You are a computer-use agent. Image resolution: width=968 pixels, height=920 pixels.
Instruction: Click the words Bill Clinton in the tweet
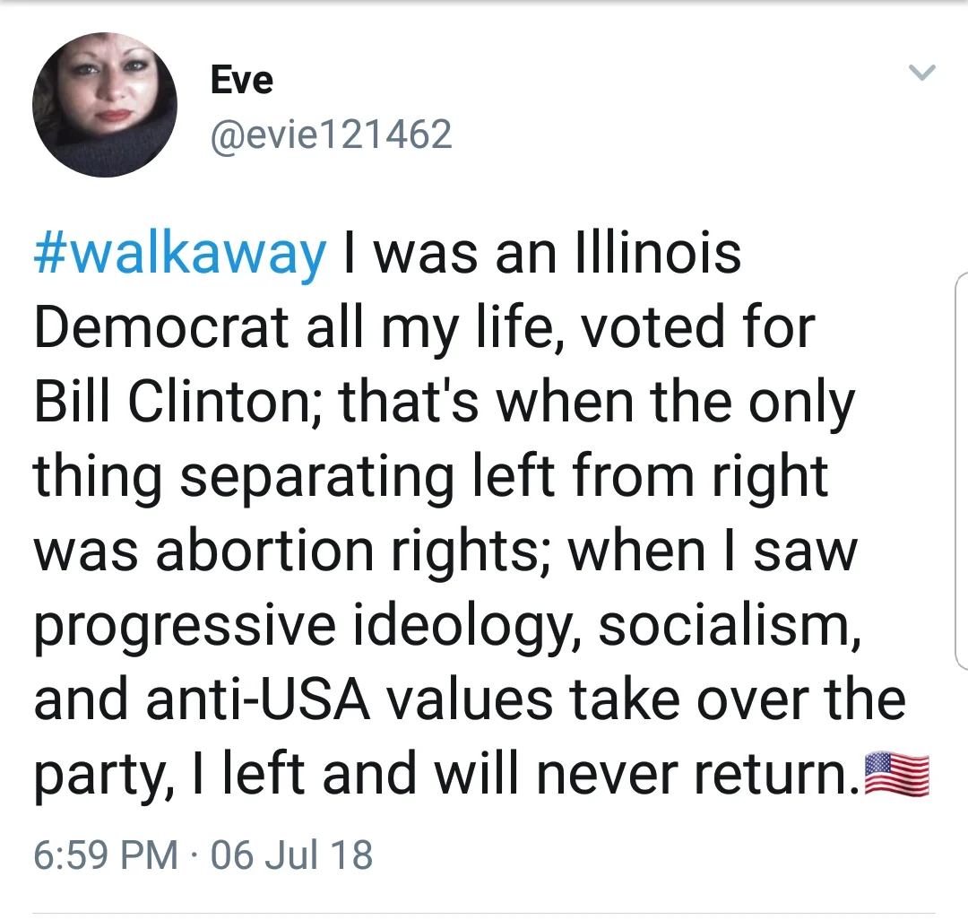pyautogui.click(x=174, y=402)
